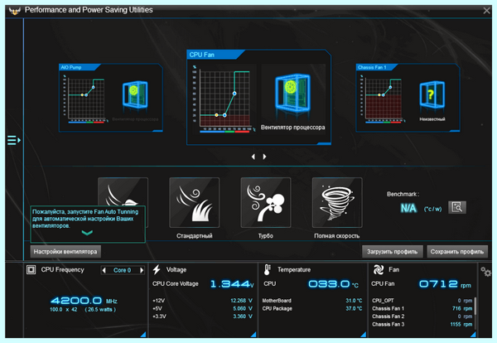Expand the Voltage panel corner triangle
This screenshot has width=497, height=343.
tap(253, 335)
